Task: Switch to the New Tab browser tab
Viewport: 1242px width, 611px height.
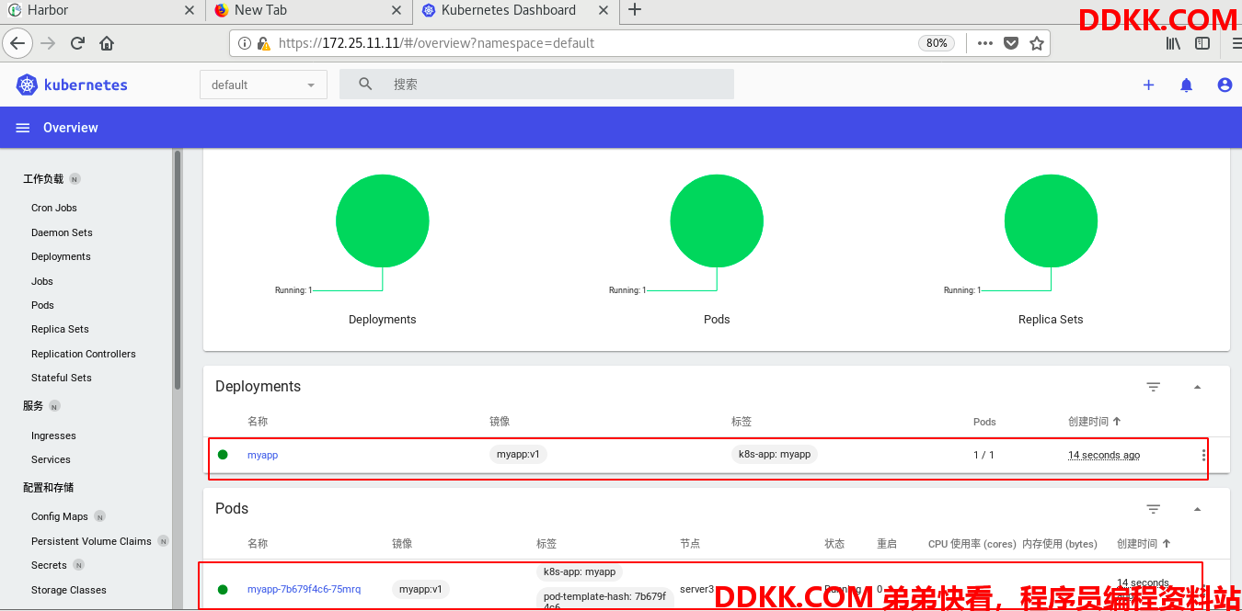Action: click(x=307, y=10)
